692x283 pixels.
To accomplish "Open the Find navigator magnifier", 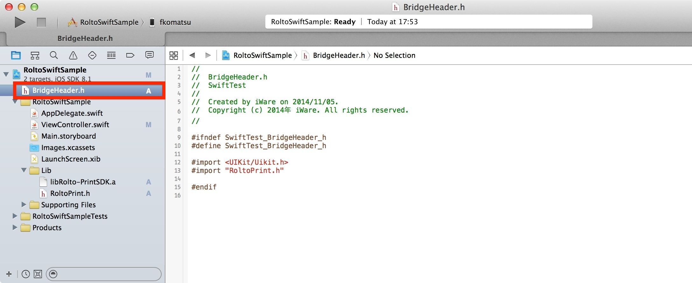I will click(x=54, y=55).
